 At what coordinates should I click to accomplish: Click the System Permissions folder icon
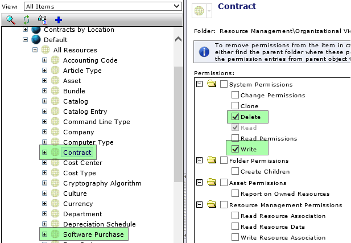[x=212, y=84]
